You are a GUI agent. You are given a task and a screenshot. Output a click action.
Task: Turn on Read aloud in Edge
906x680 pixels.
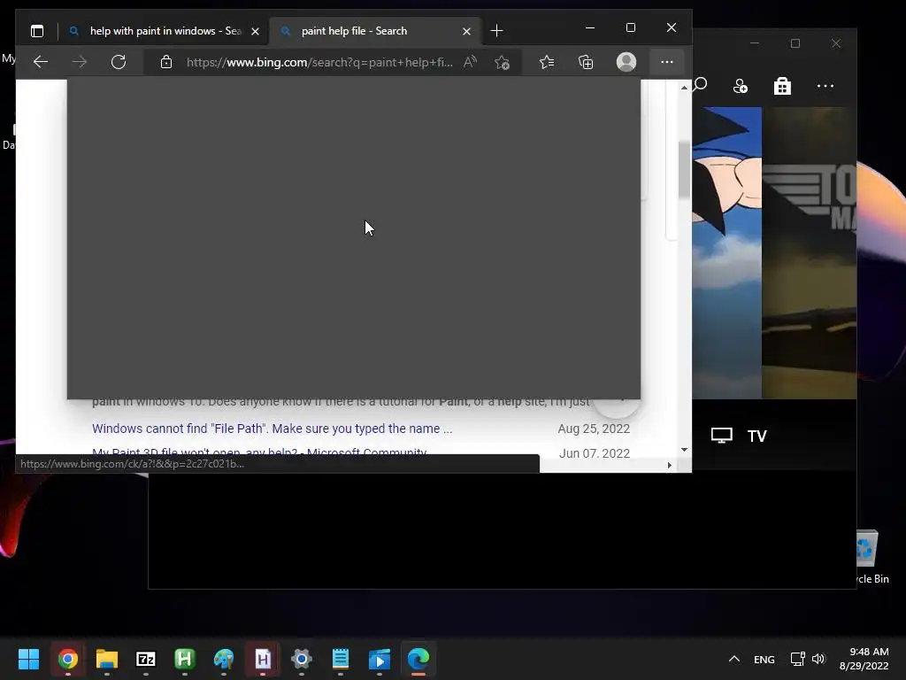click(x=471, y=62)
